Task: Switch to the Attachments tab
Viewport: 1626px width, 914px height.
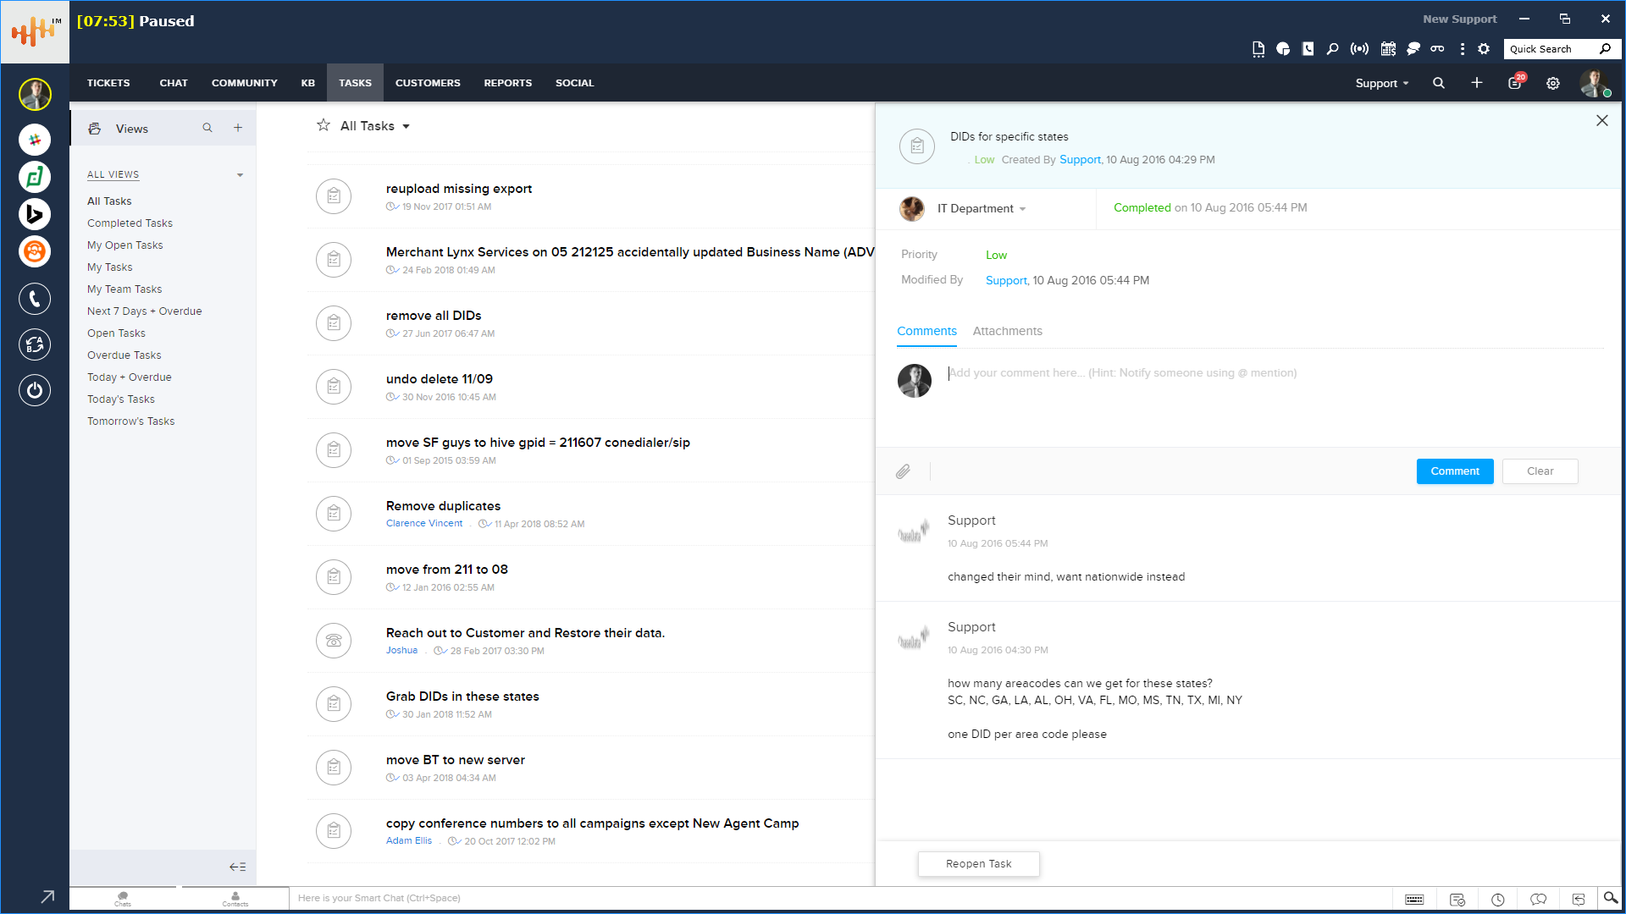Action: click(x=1007, y=331)
